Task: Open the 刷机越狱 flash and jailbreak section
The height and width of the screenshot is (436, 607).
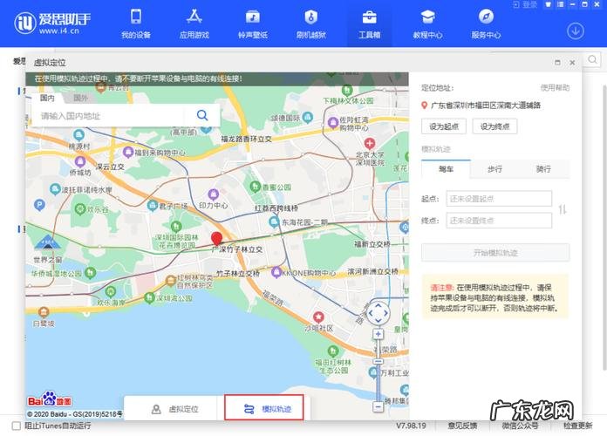Action: tap(311, 24)
